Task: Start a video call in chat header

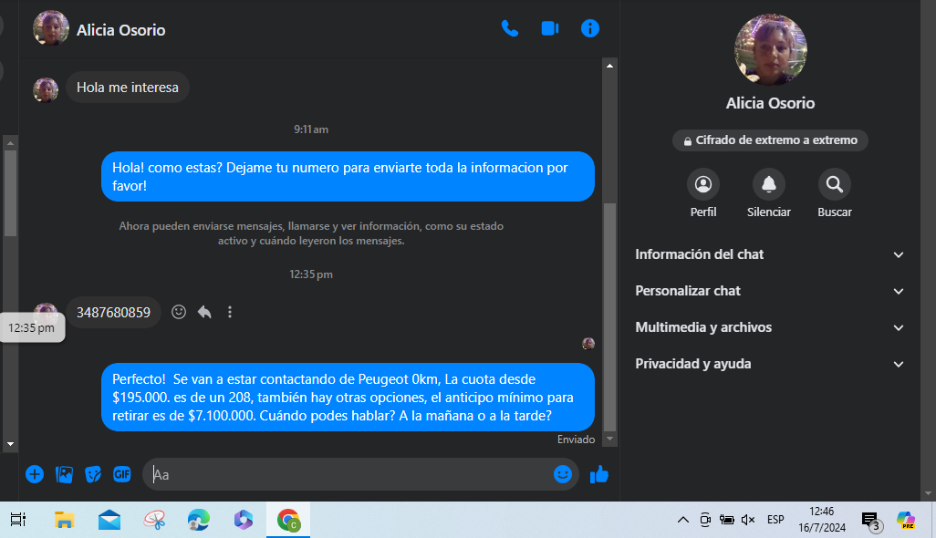Action: click(549, 28)
